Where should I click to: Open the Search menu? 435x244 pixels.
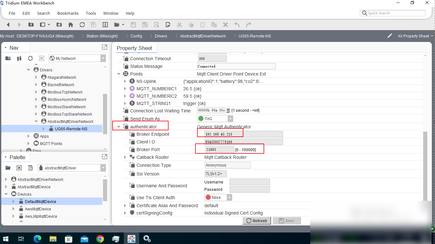(x=43, y=13)
